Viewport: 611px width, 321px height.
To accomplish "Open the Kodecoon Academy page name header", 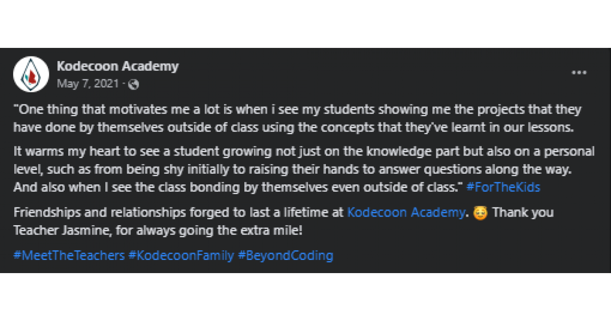I will tap(118, 66).
